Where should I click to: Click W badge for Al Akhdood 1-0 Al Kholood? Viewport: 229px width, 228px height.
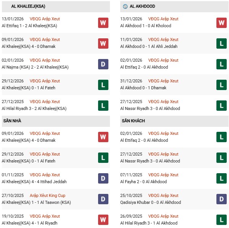[x=221, y=23]
